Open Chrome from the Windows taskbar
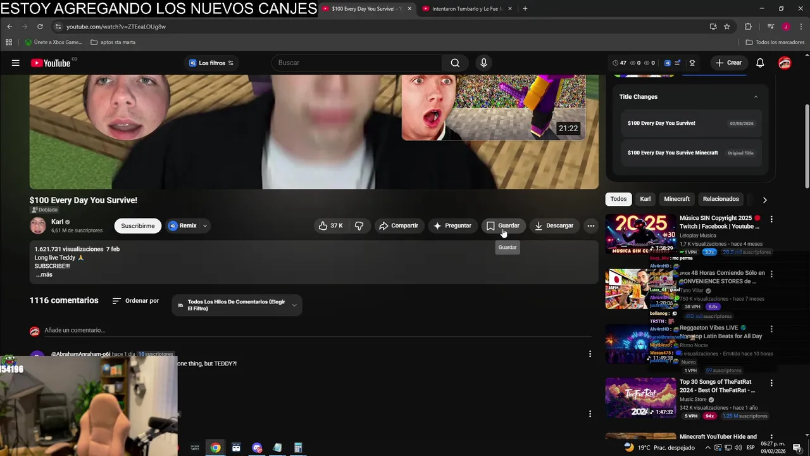Image resolution: width=810 pixels, height=456 pixels. click(x=216, y=448)
